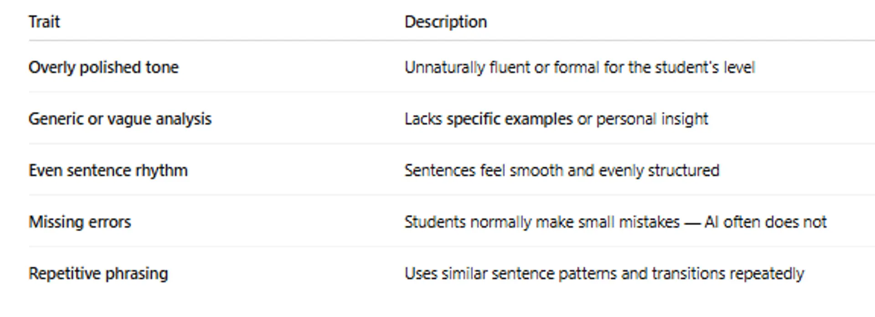
Task: Select the "Overly polished tone" trait cell
Action: [x=103, y=67]
